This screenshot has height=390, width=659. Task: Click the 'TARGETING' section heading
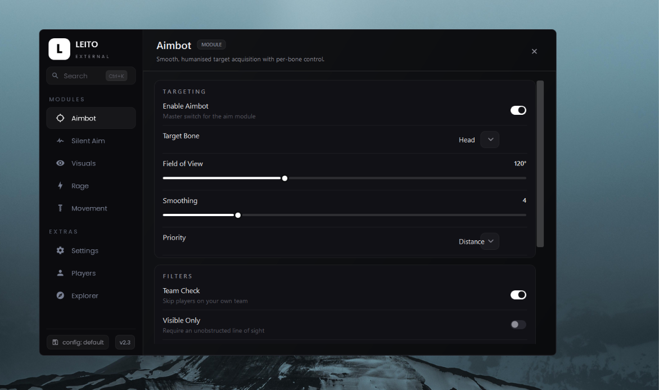point(184,91)
